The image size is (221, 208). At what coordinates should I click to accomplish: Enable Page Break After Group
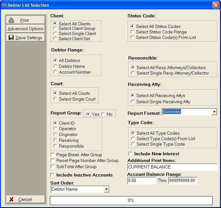pos(53,155)
